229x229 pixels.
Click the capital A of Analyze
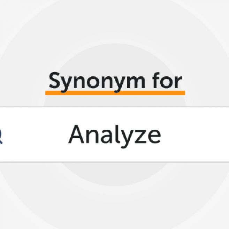[x=77, y=134]
